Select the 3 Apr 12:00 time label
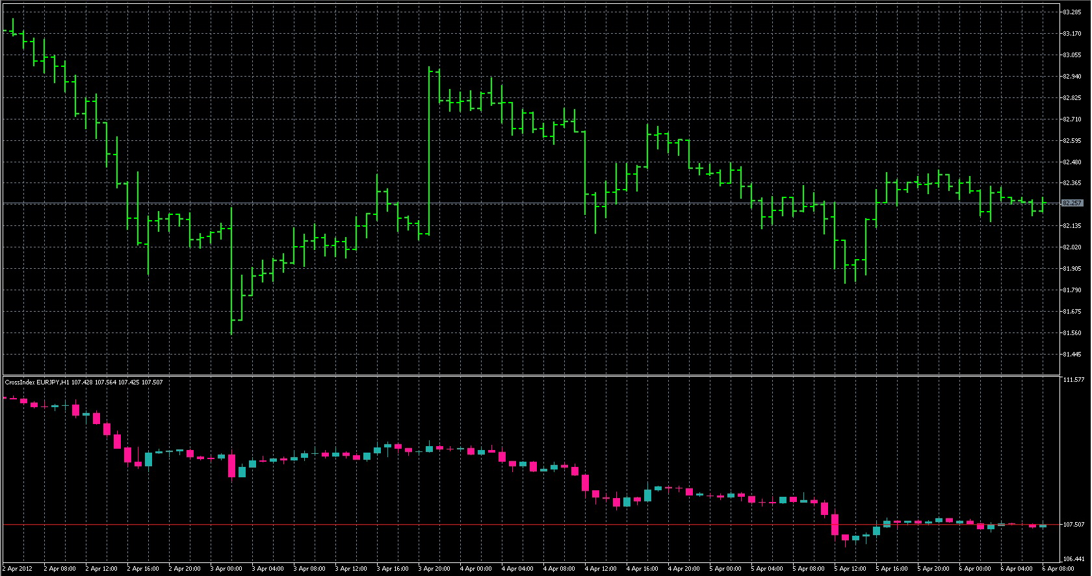Viewport: 1092px width, 576px height. [x=351, y=569]
